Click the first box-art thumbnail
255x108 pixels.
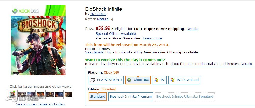(x=12, y=94)
